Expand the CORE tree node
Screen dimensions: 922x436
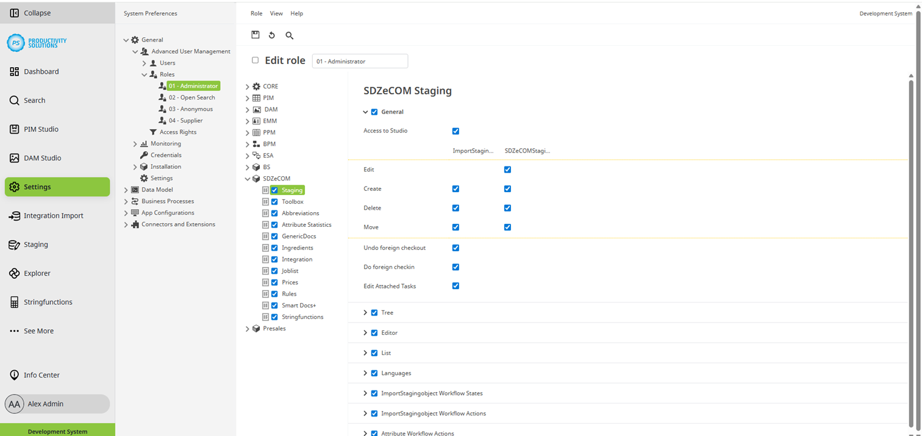point(248,86)
